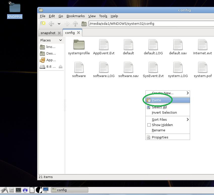This screenshot has width=214, height=195.
Task: Click the eject icon beside the 8.6 drive
Action: click(x=61, y=66)
